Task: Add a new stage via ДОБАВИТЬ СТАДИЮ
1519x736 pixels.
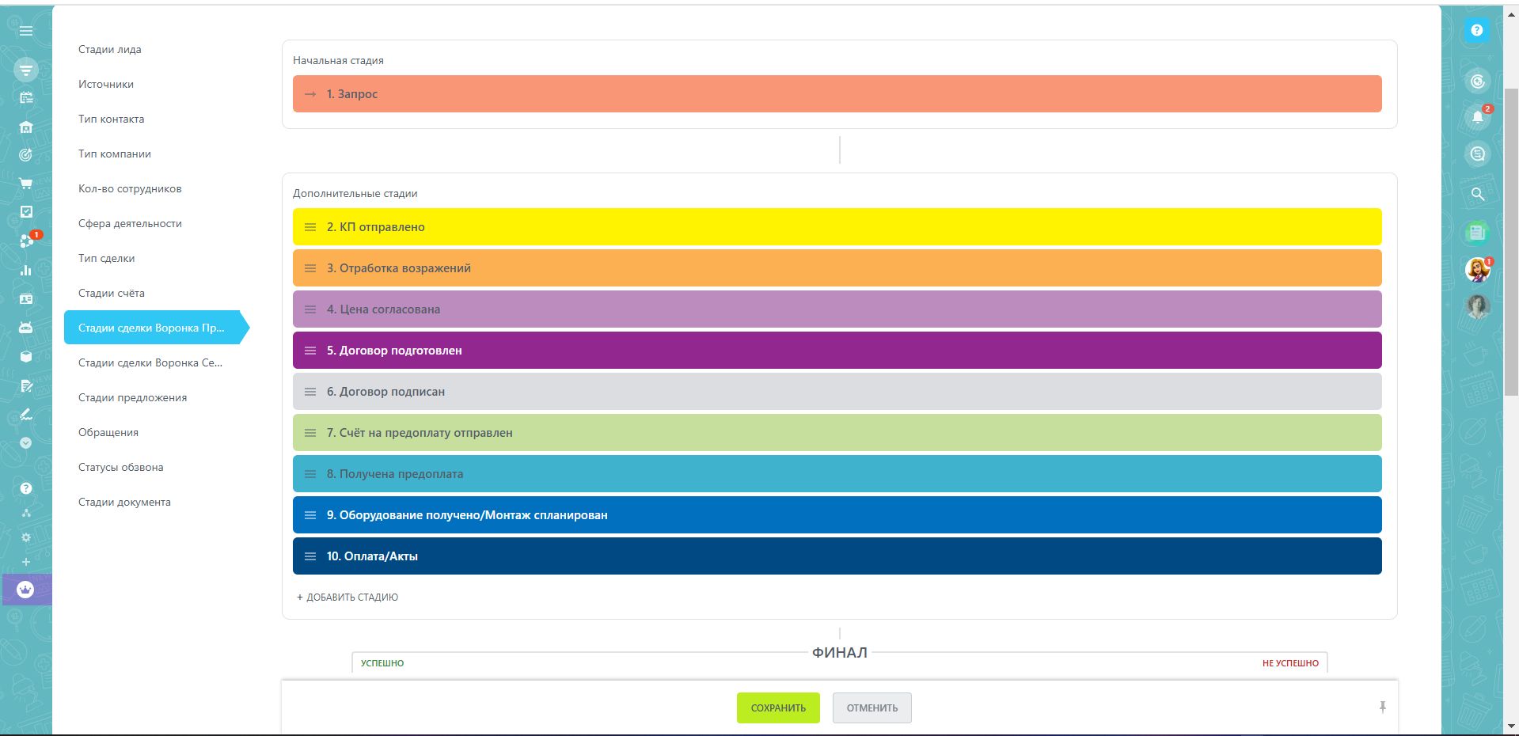Action: click(347, 598)
